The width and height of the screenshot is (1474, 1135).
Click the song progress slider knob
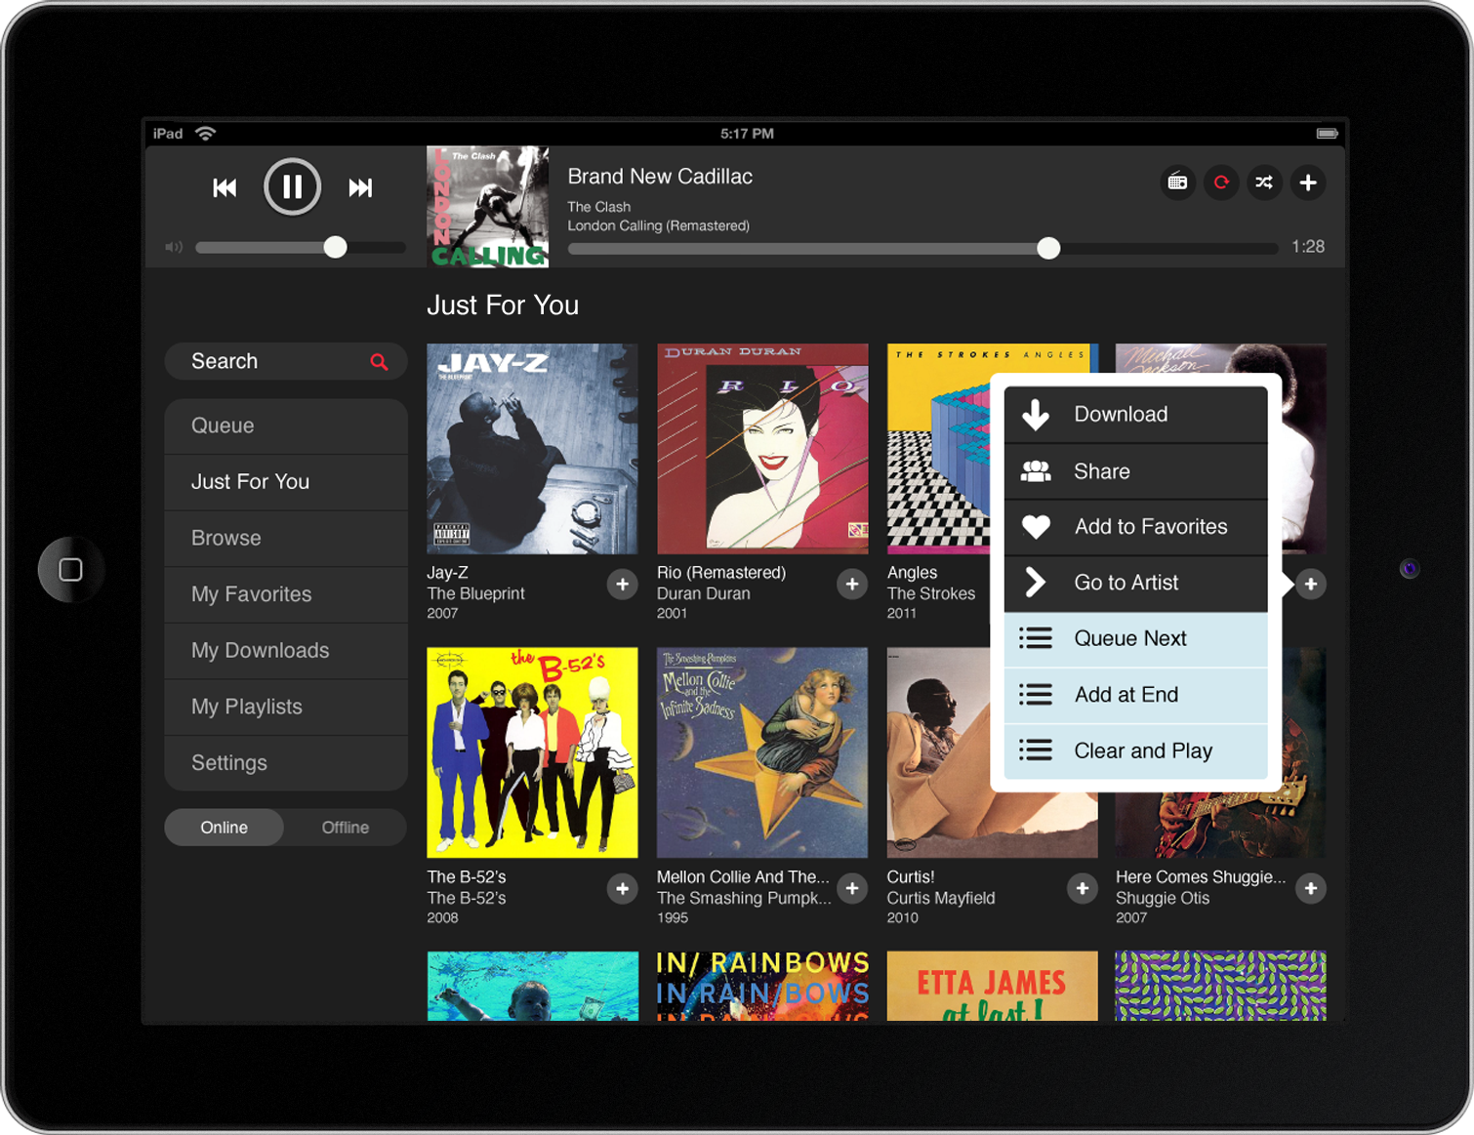[1048, 248]
